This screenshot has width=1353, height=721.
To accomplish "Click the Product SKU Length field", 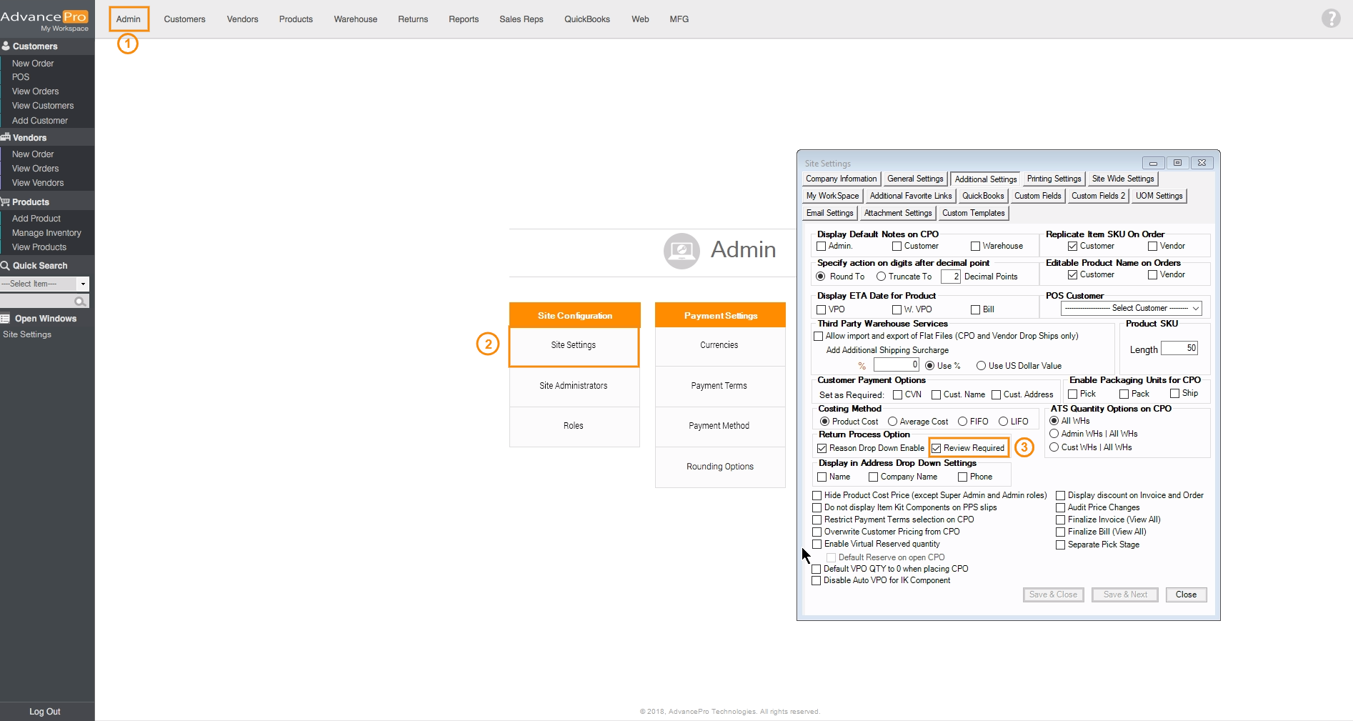I will click(x=1179, y=349).
